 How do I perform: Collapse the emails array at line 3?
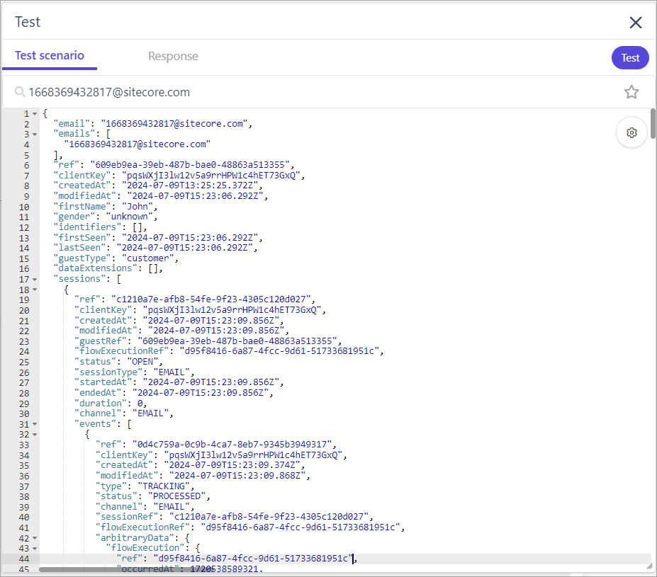pyautogui.click(x=35, y=135)
